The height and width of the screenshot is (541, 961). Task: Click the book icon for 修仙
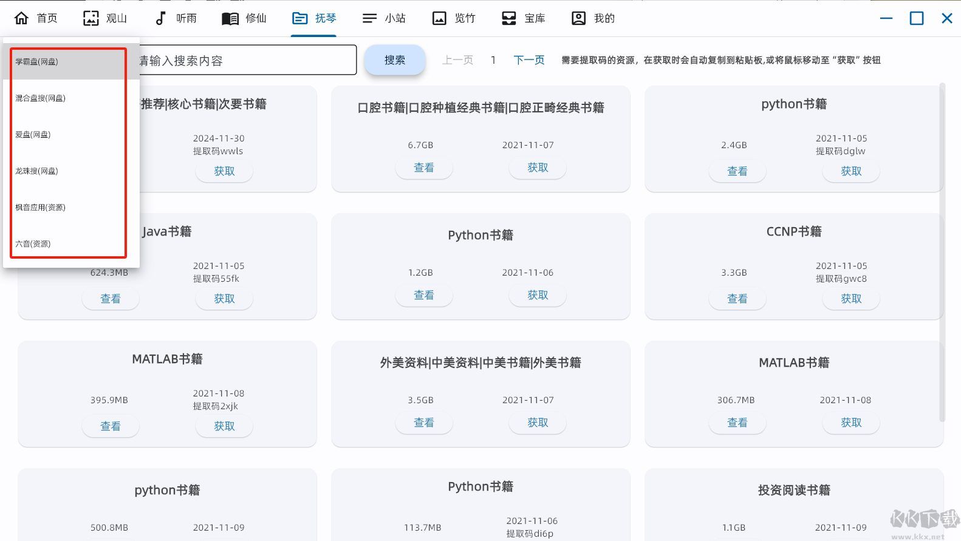[230, 18]
